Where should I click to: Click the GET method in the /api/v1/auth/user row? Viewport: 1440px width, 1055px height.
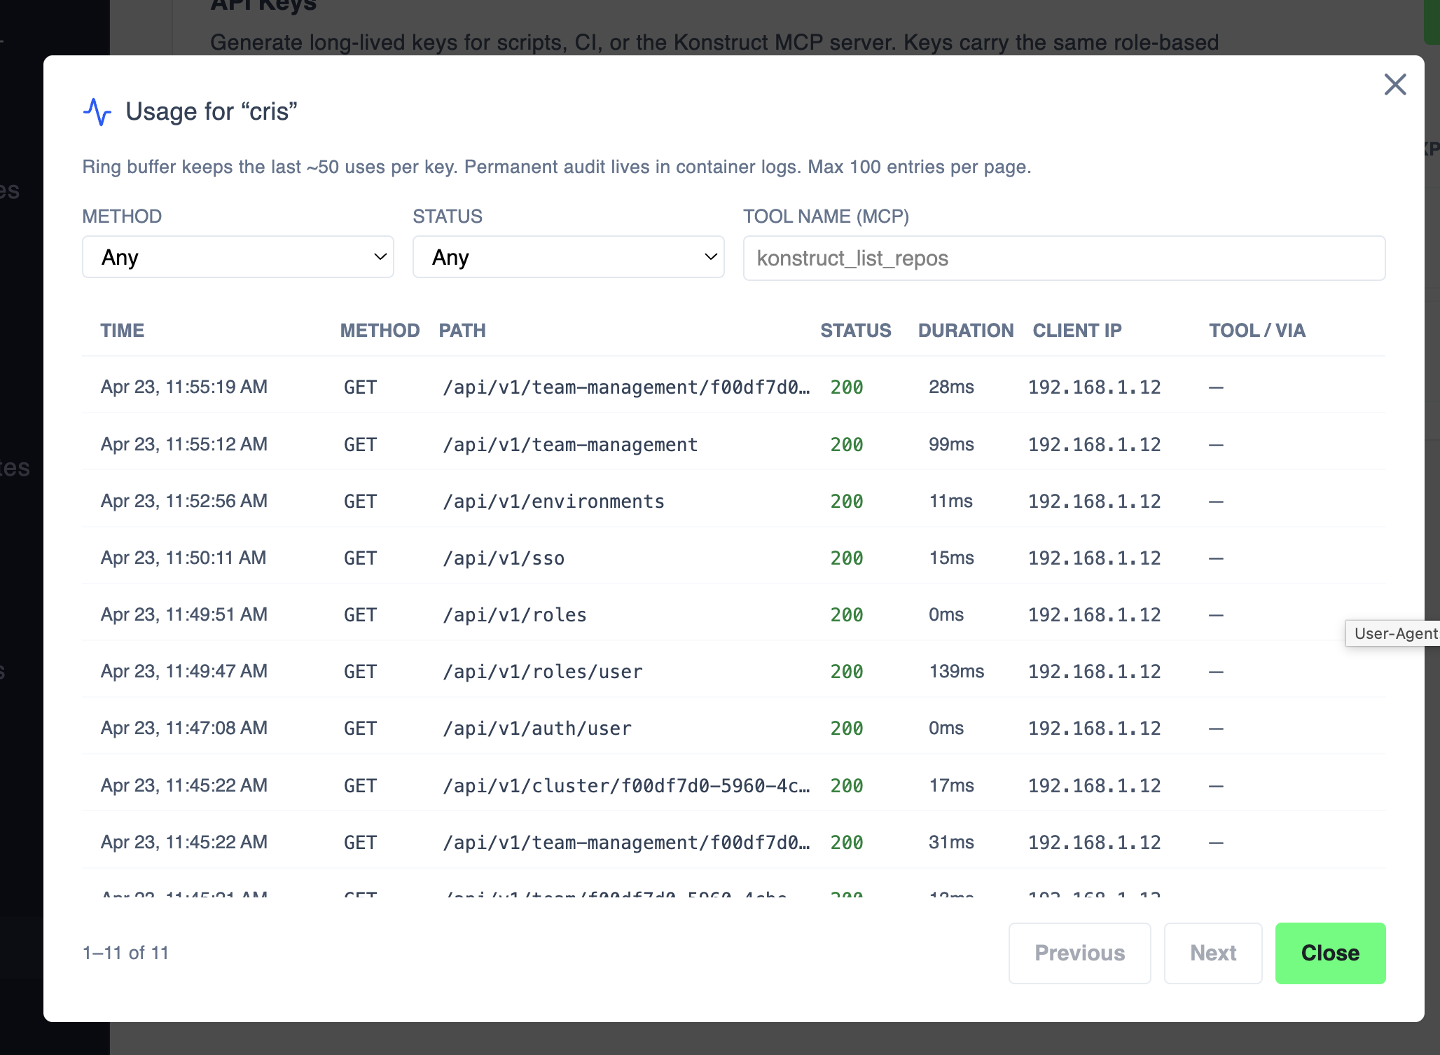coord(360,729)
